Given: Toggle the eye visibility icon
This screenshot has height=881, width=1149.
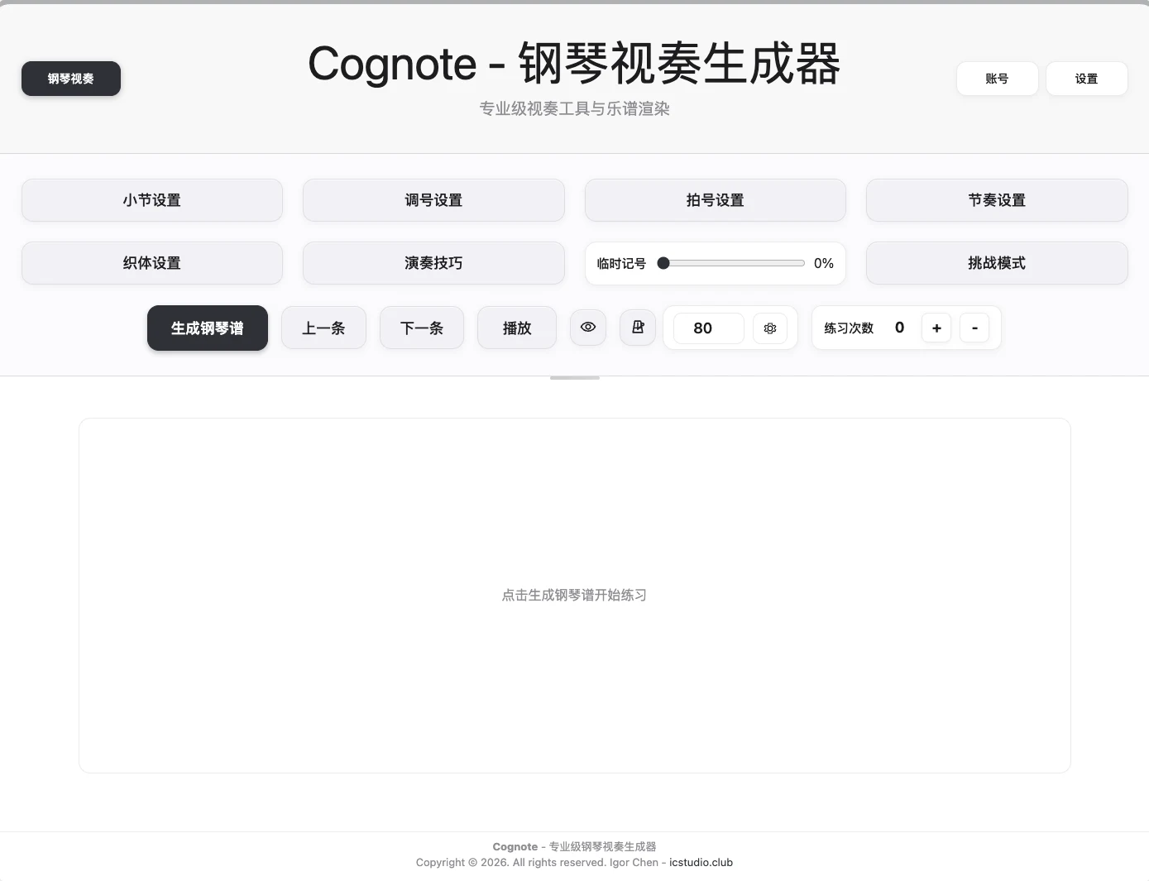Looking at the screenshot, I should (588, 328).
